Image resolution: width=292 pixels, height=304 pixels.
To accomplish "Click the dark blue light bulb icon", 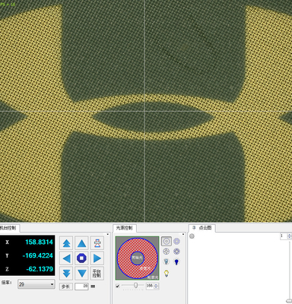I will (x=176, y=261).
